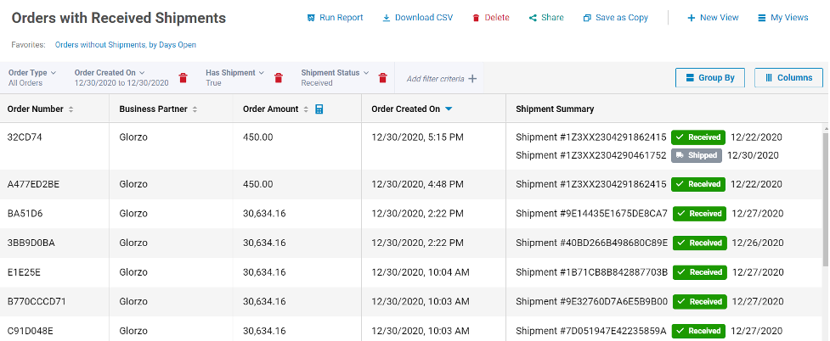
Task: Click Order Amount 450.00 for order 32CD74
Action: (x=257, y=137)
